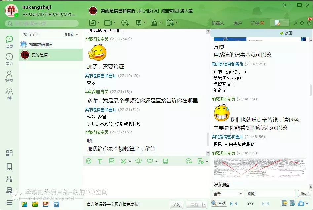Click the refresh icon beside plugin tabs

[302, 23]
